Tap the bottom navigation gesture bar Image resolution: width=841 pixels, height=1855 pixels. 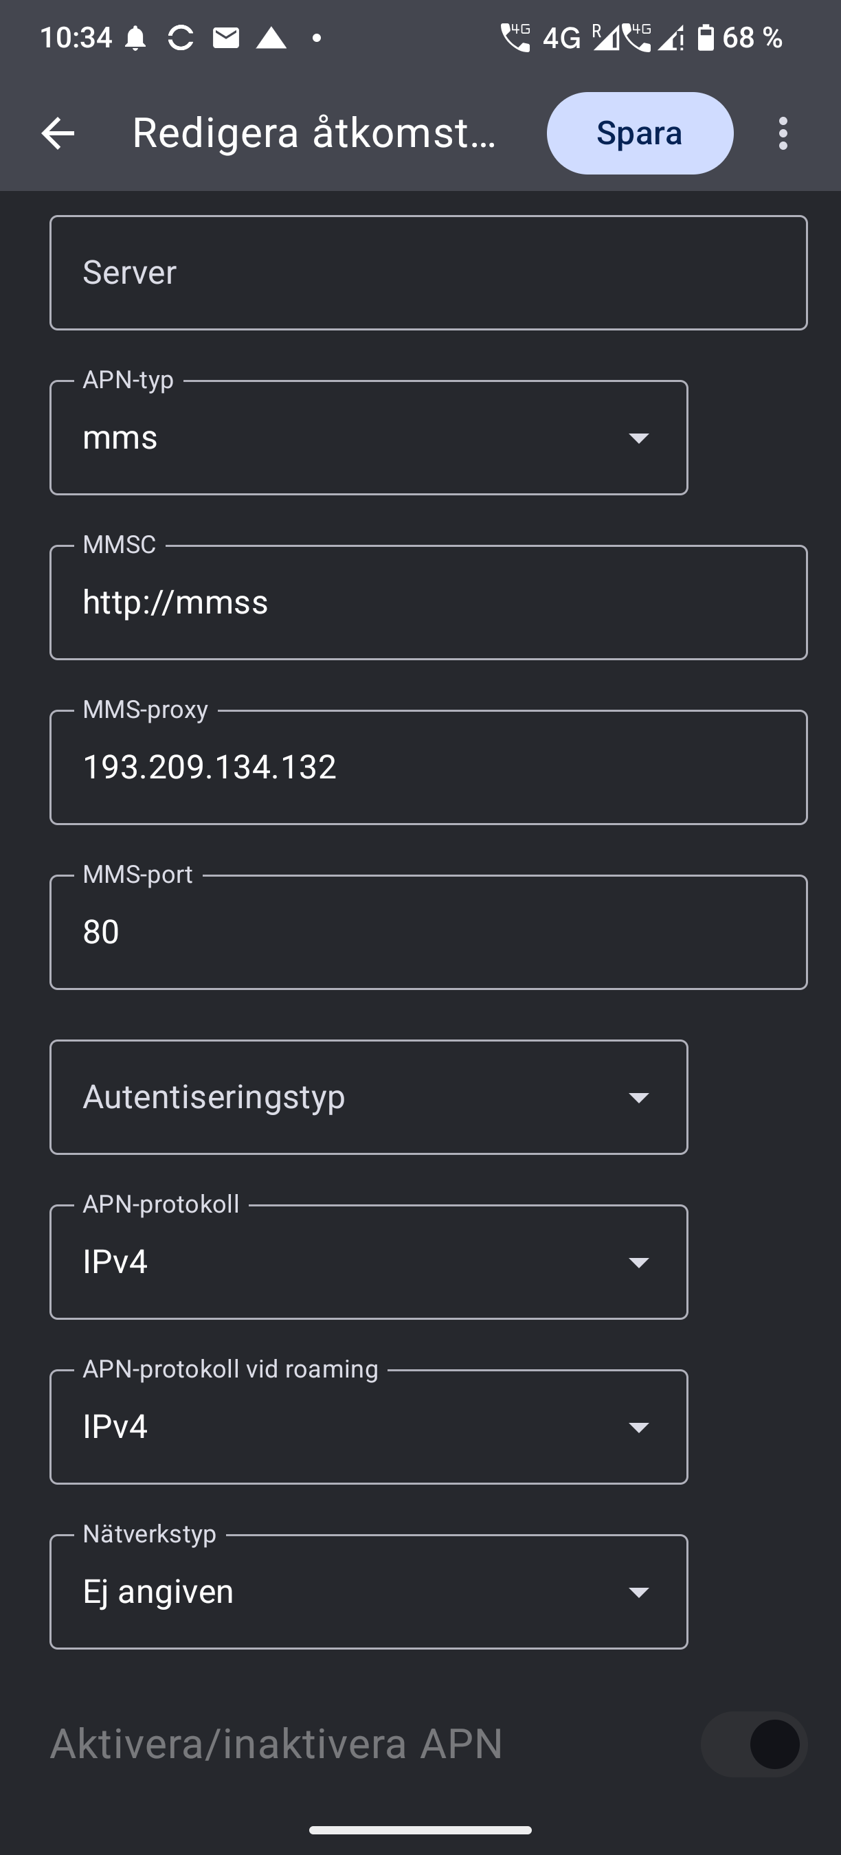tap(420, 1830)
